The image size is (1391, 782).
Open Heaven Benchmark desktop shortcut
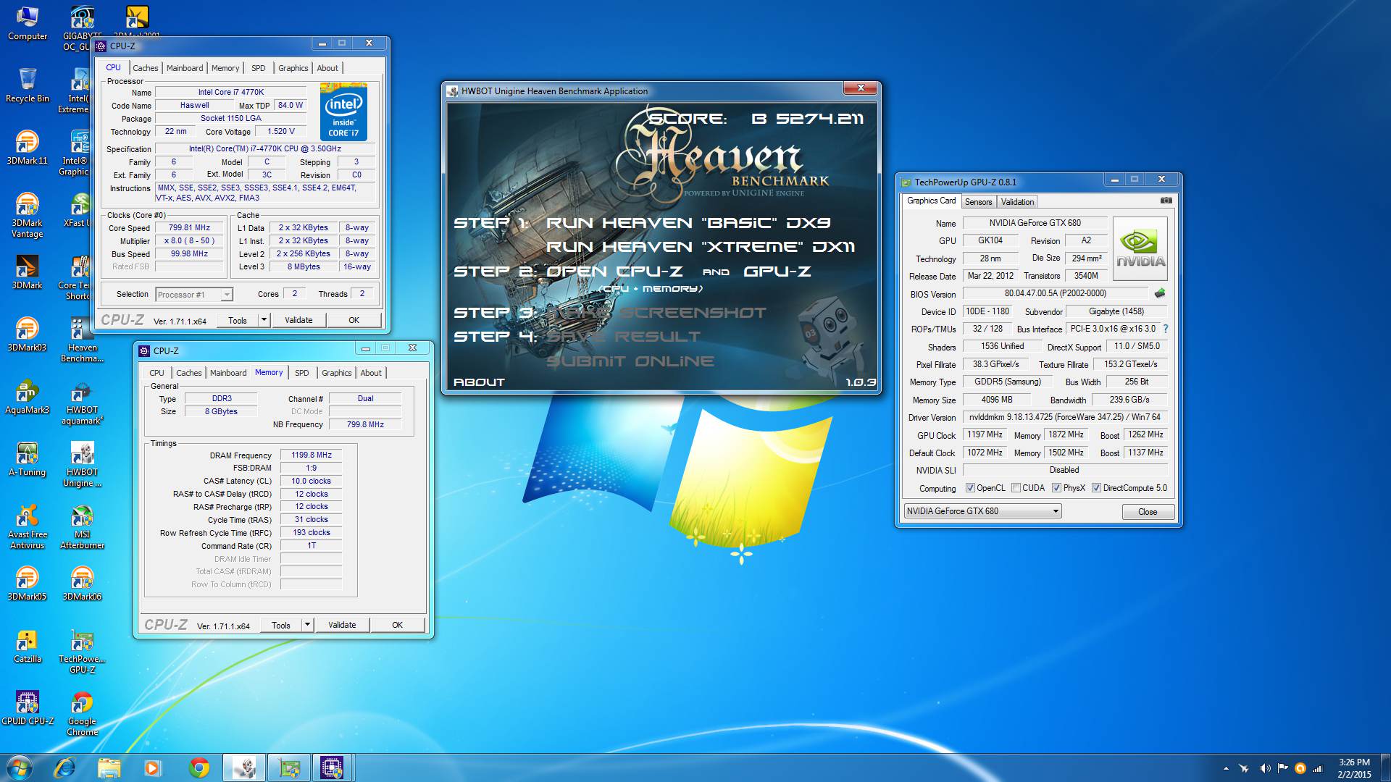tap(82, 340)
